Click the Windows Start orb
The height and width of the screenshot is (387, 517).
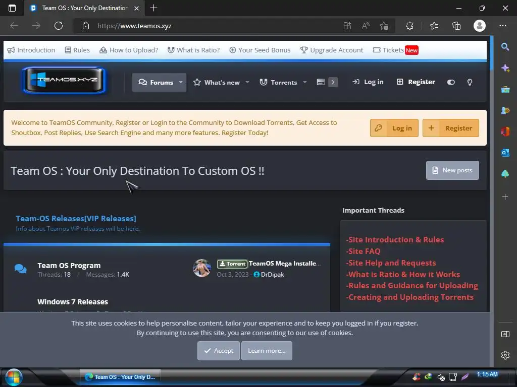14,377
